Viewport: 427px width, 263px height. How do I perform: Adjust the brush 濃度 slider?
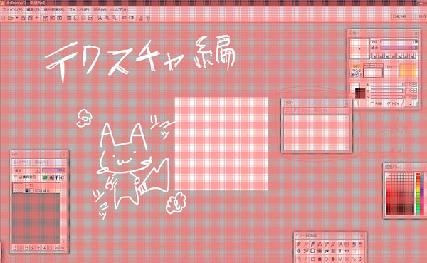pyautogui.click(x=399, y=48)
